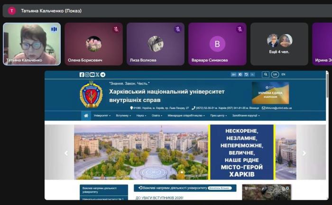Screen dimensions: 332x205
Task: Show next slide in the carousel
Action: tap(304, 153)
